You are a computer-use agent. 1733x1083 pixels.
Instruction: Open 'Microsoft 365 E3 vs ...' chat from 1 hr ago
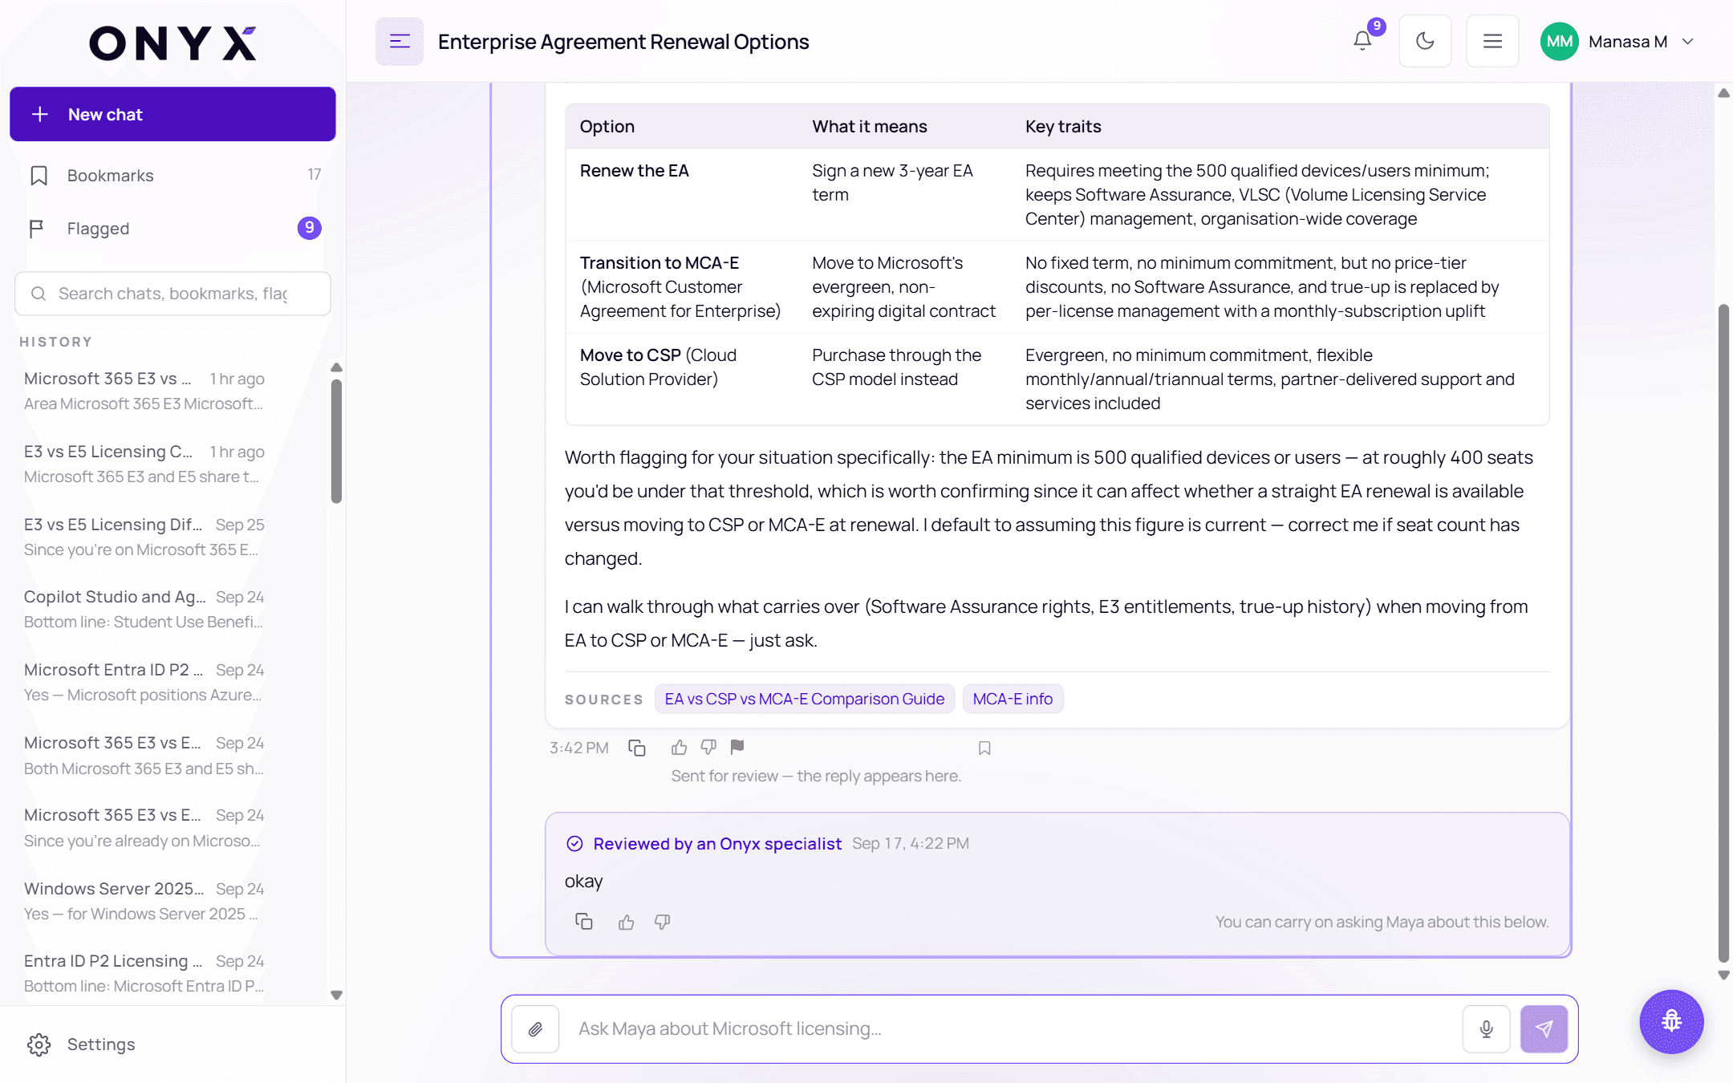(144, 391)
